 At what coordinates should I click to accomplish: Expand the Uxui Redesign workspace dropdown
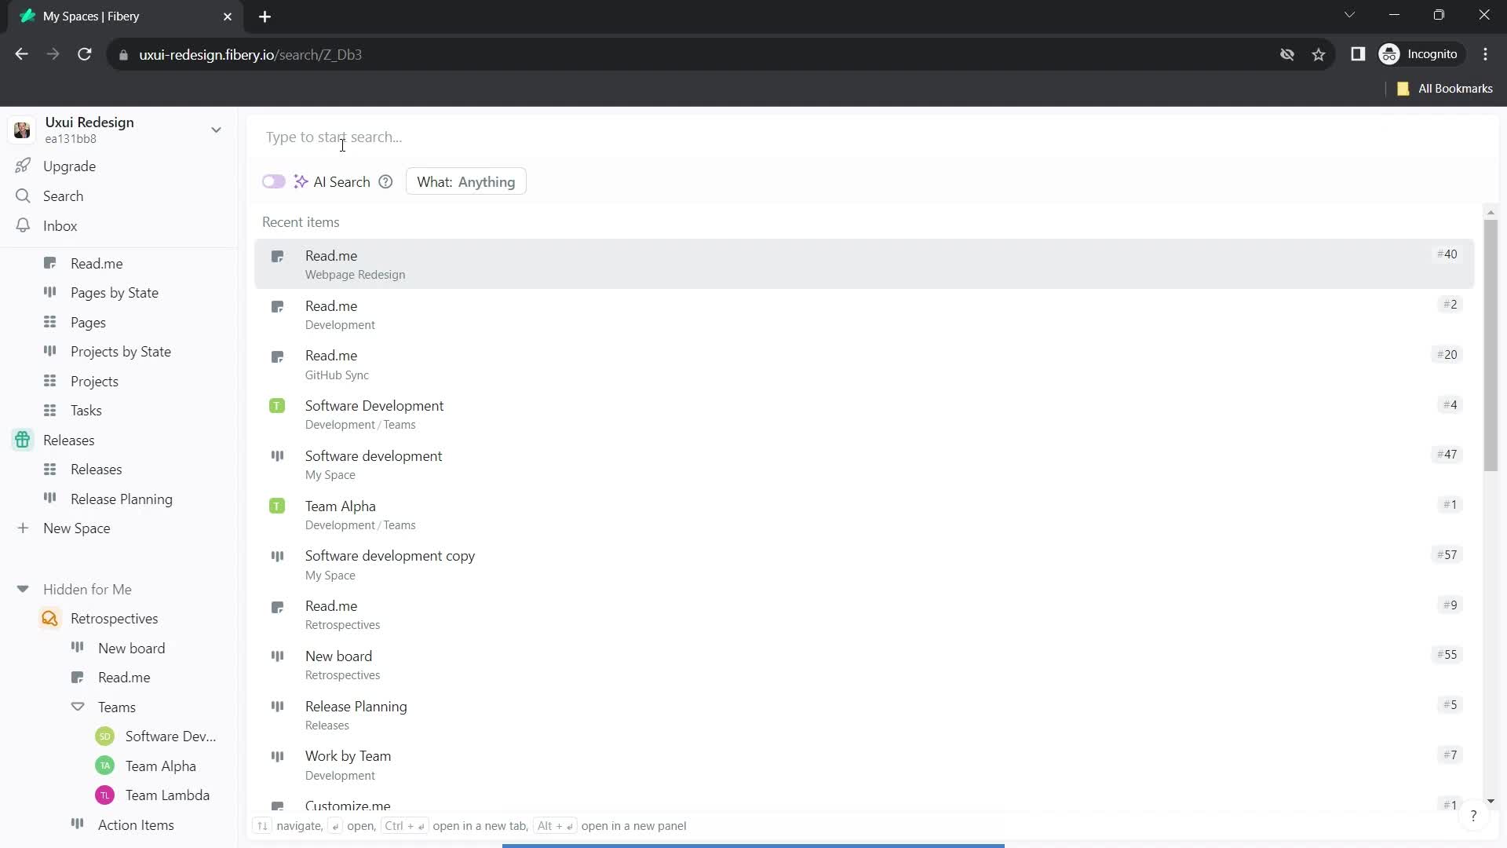[217, 130]
